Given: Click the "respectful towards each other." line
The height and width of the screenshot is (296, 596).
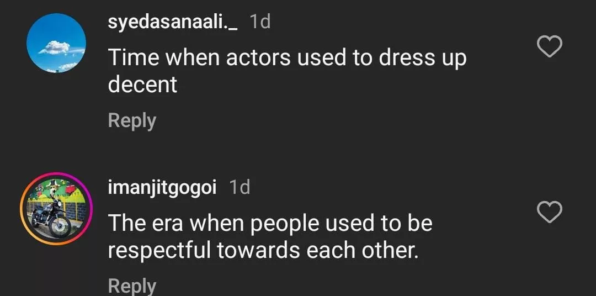Looking at the screenshot, I should [262, 250].
